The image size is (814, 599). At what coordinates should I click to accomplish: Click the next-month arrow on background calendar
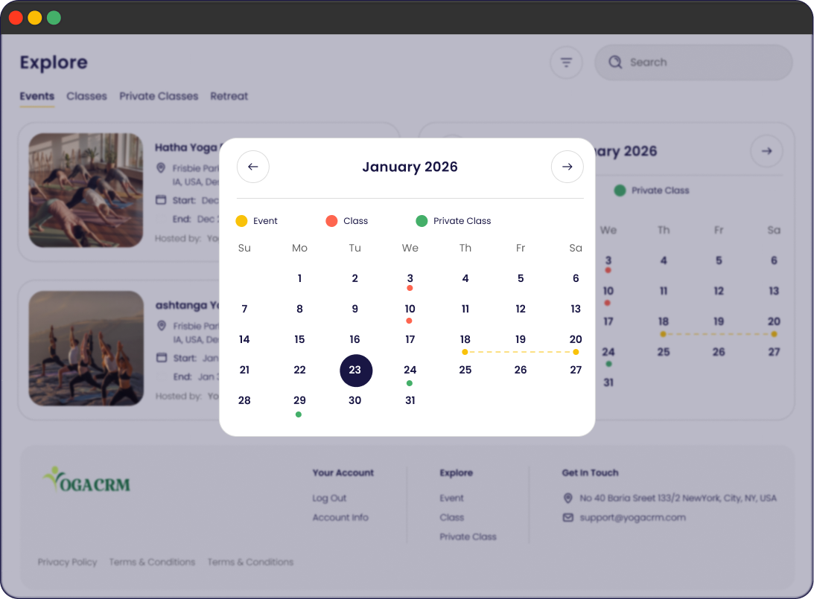[x=766, y=152]
